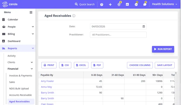Click the Reports sidebar chart icon
The height and width of the screenshot is (105, 181).
coord(4,48)
